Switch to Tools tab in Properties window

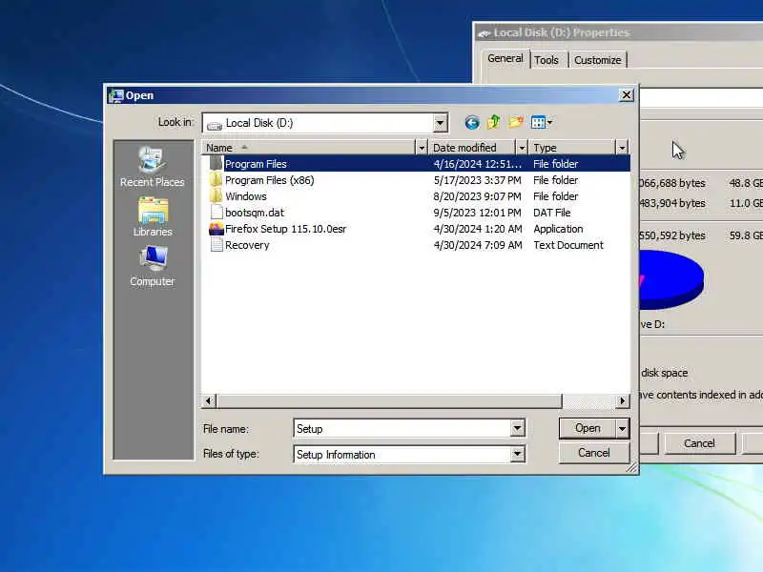click(546, 60)
